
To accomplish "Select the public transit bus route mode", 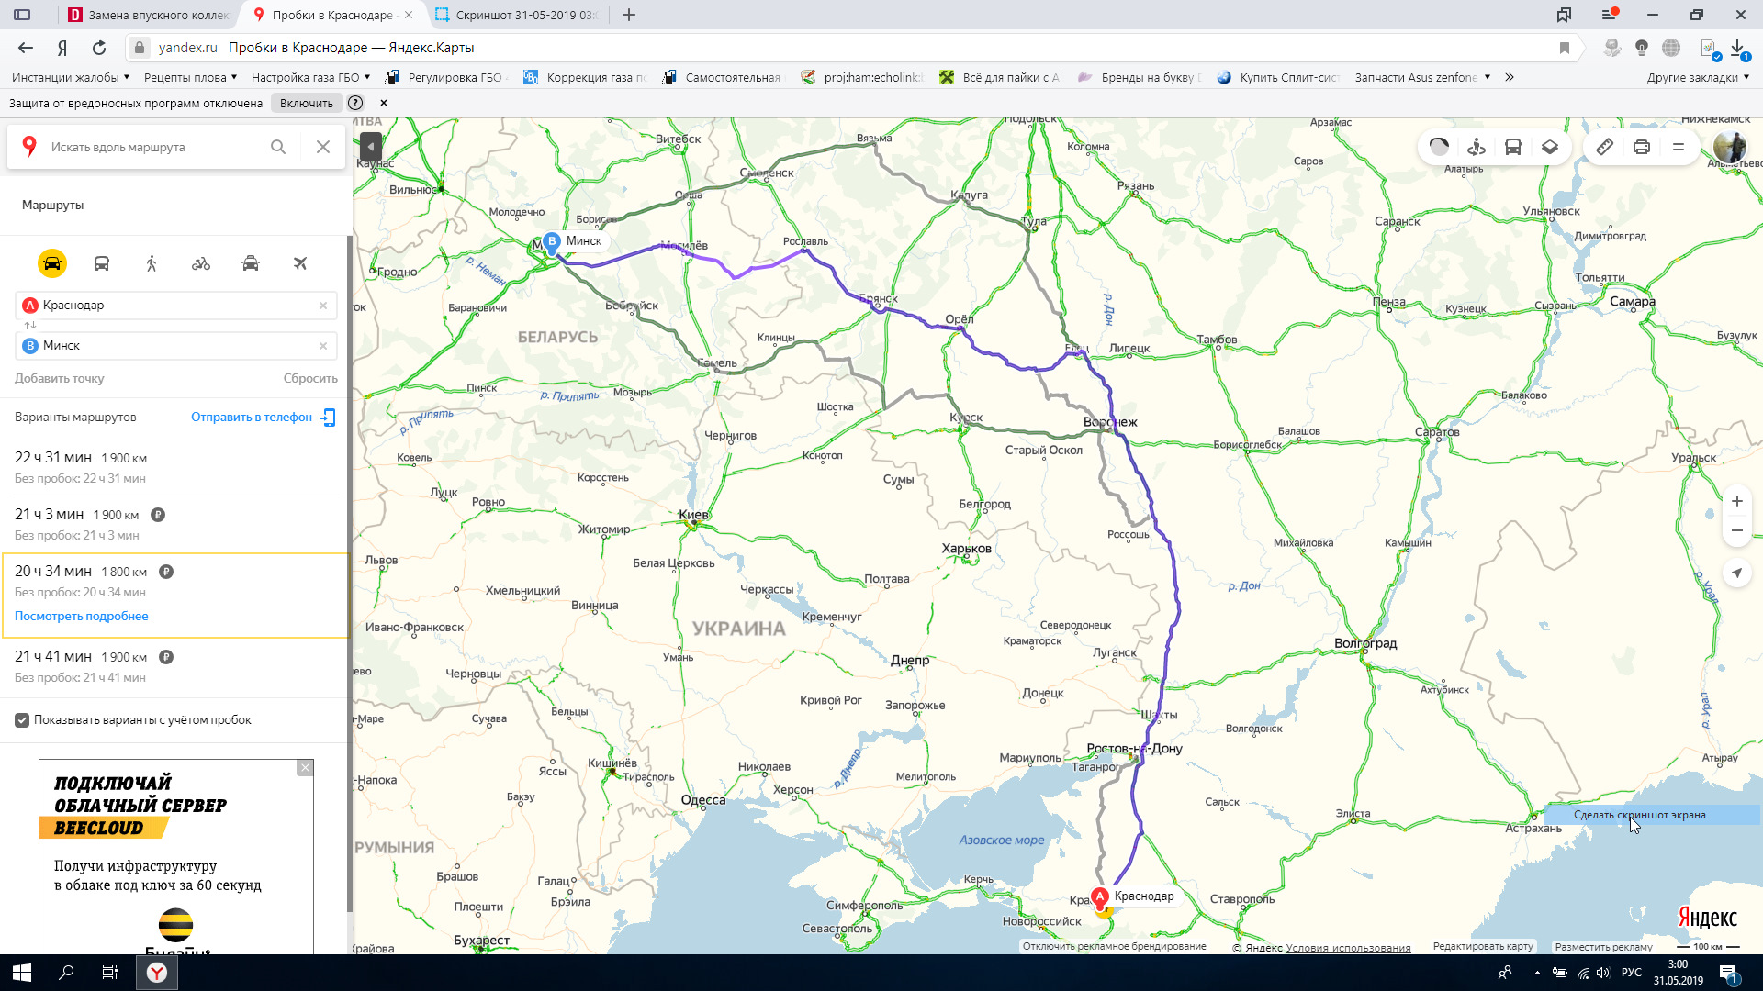I will 102,264.
